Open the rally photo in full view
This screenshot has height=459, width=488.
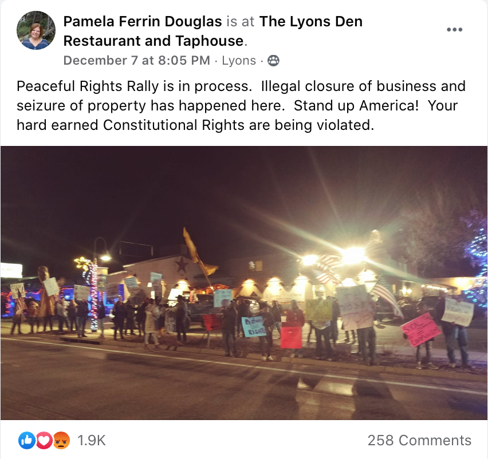point(244,283)
